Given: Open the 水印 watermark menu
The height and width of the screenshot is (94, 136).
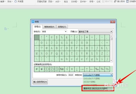Looking at the screenshot, I should click(58, 2).
